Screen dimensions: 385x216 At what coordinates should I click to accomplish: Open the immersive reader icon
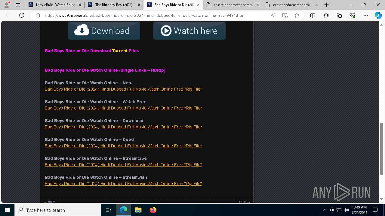[x=285, y=15]
